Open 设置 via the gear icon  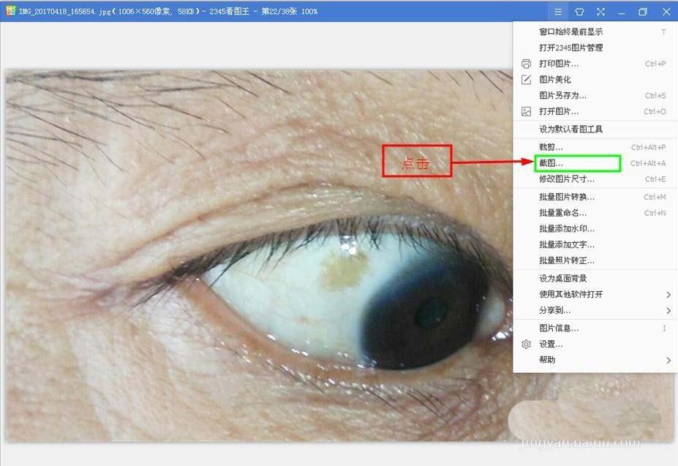point(526,344)
